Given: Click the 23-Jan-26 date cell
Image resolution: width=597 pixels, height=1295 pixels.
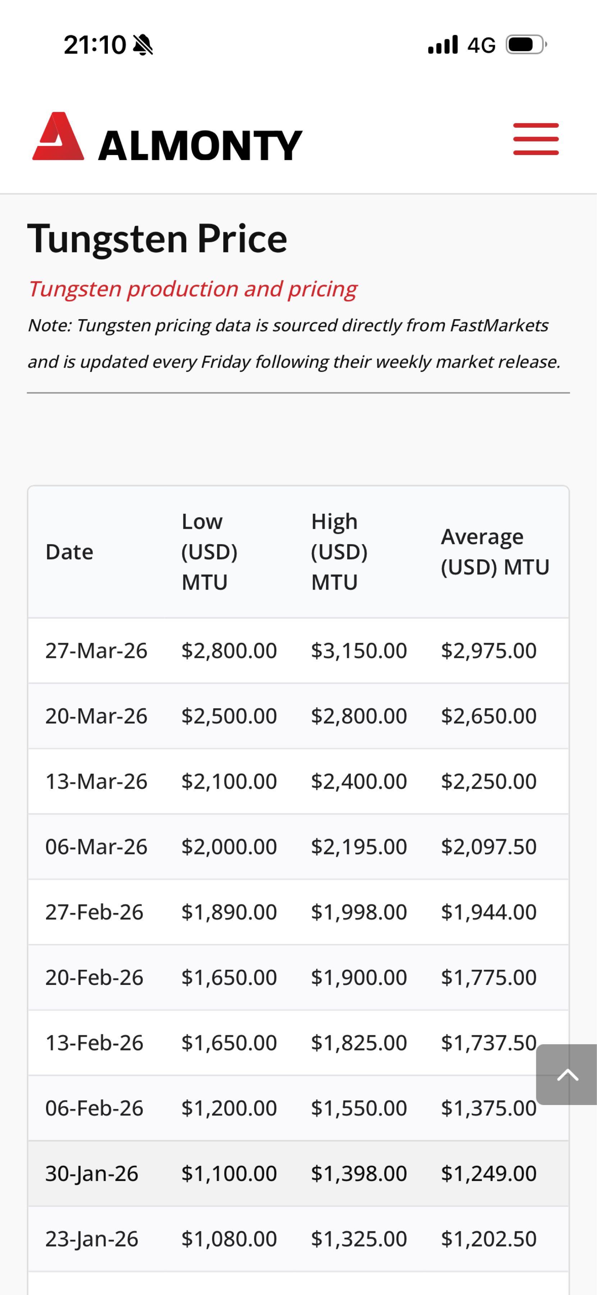Looking at the screenshot, I should click(92, 1239).
